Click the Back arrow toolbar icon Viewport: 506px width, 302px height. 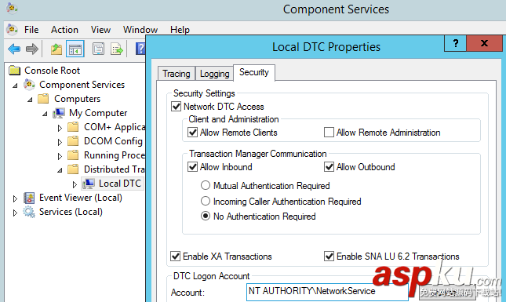coord(14,49)
